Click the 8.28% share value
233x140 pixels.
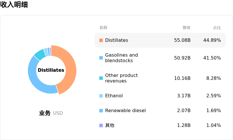[213, 78]
